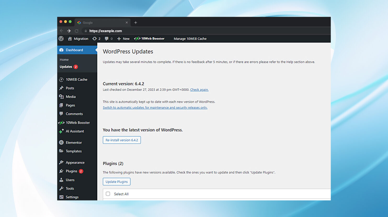Image resolution: width=388 pixels, height=217 pixels.
Task: Select the Posts pushpin icon in sidebar
Action: [62, 88]
